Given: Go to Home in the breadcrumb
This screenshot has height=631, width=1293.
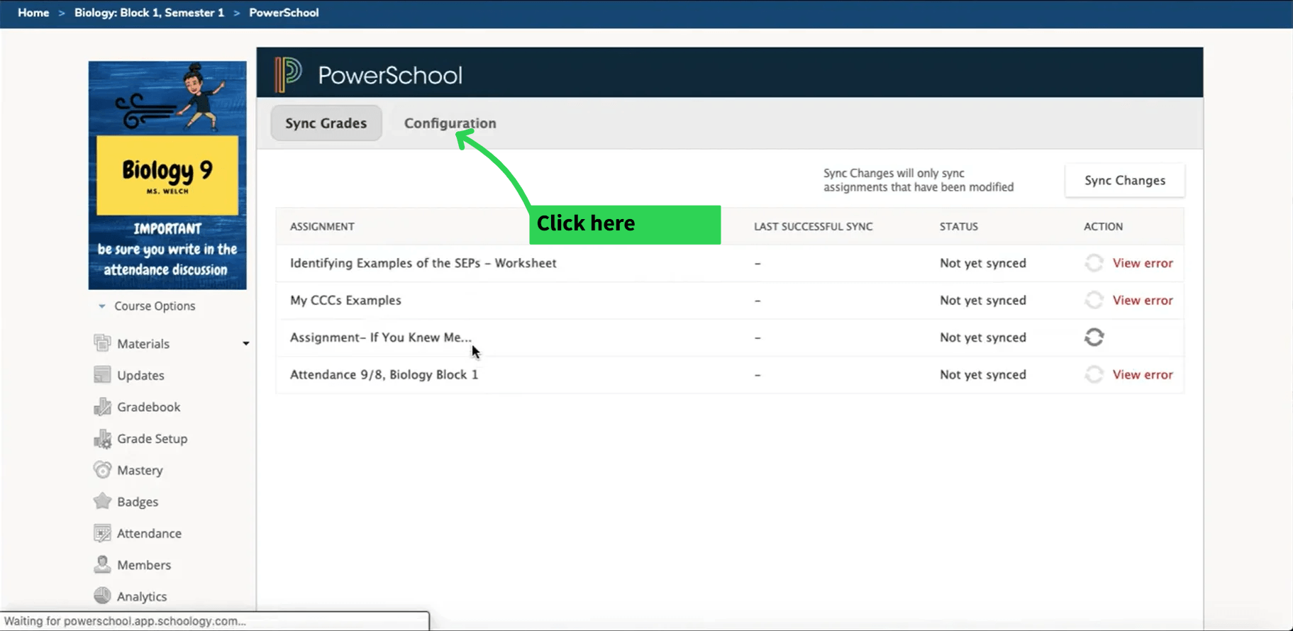Looking at the screenshot, I should (33, 13).
